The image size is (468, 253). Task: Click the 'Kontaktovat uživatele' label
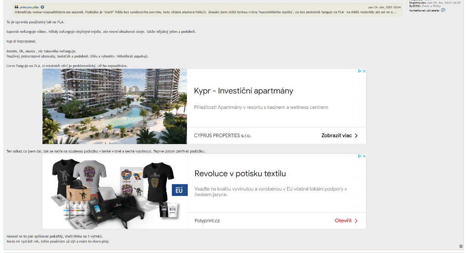tap(424, 10)
